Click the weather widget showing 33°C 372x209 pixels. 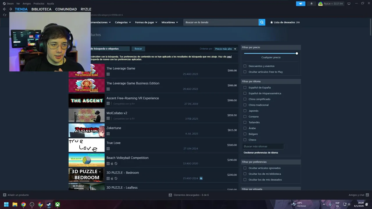pyautogui.click(x=299, y=204)
